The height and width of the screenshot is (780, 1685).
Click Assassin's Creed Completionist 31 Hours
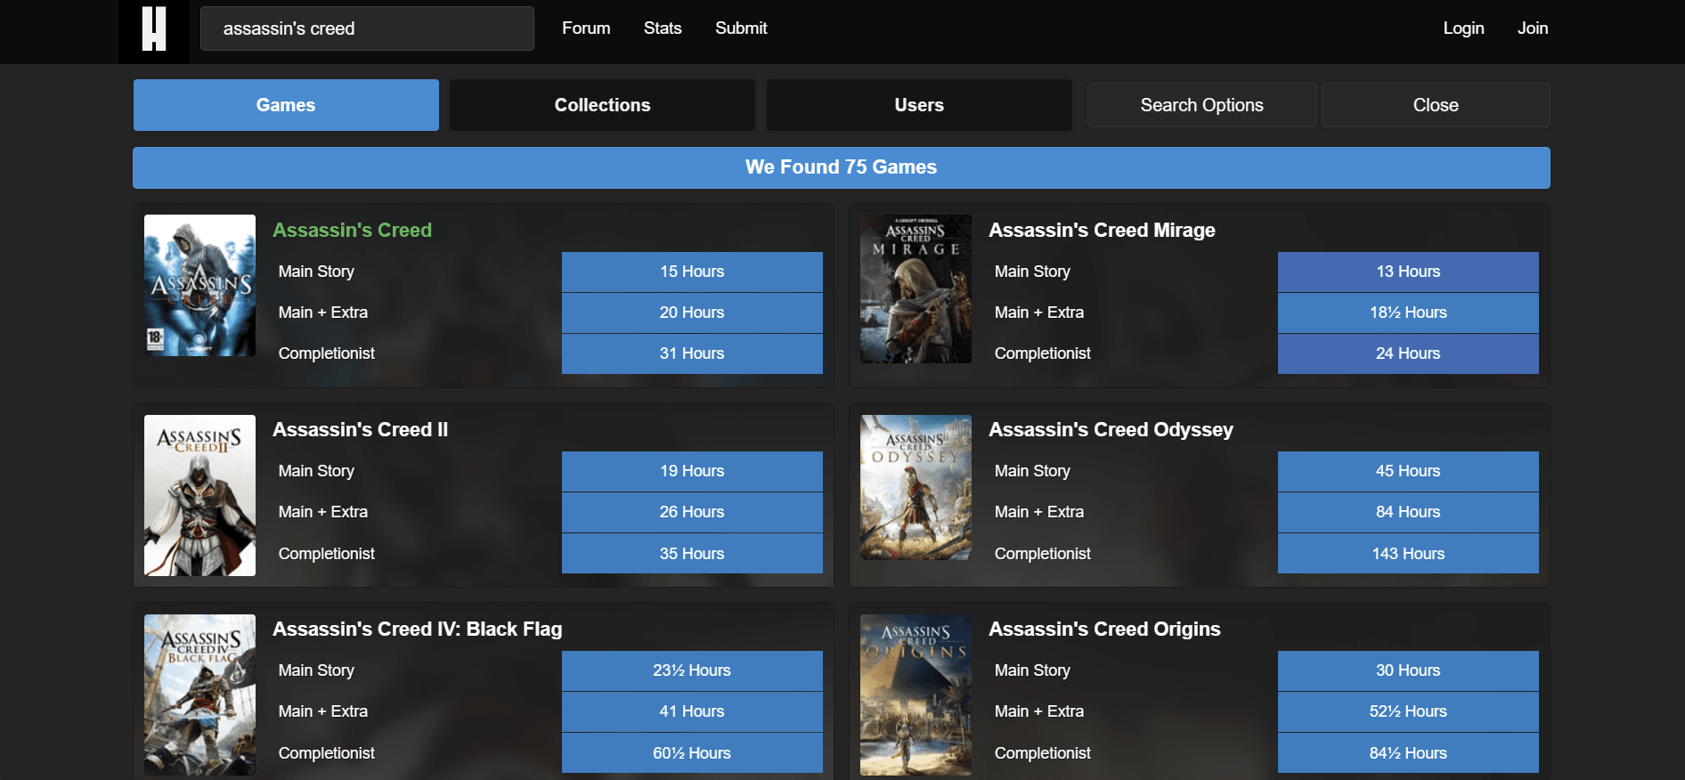tap(692, 353)
